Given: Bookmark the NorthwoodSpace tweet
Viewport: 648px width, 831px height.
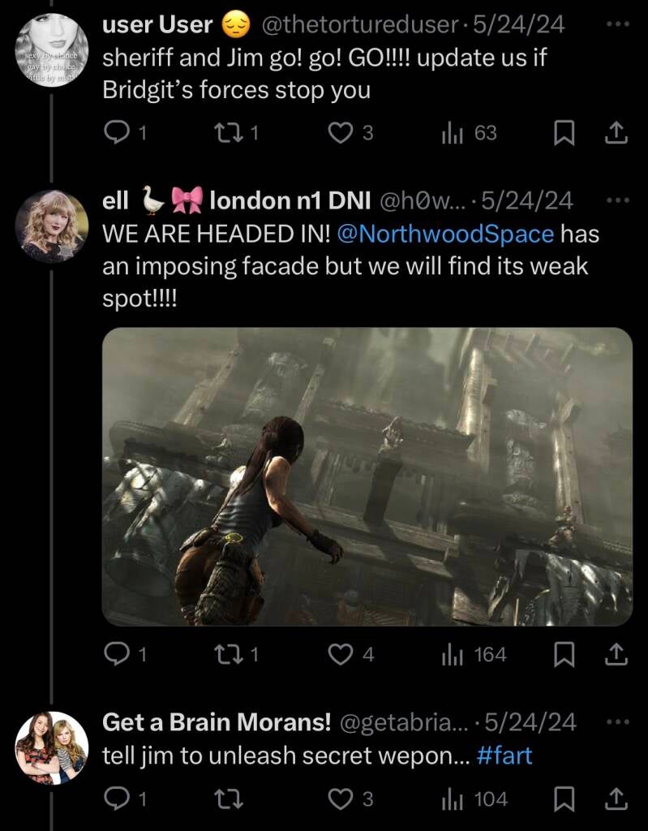Looking at the screenshot, I should [x=564, y=654].
